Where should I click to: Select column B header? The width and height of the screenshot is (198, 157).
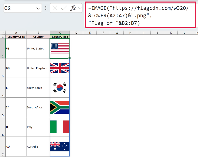pos(38,33)
